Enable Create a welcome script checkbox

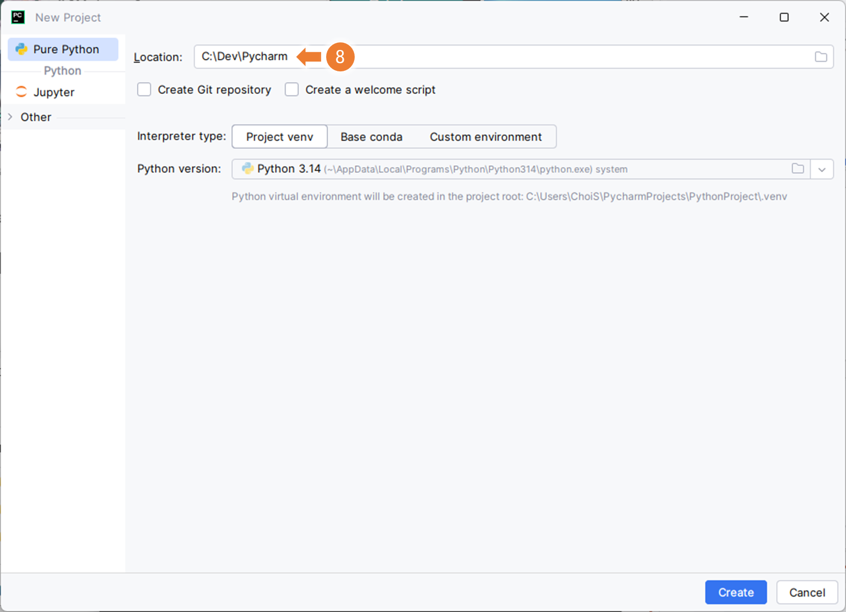(292, 89)
